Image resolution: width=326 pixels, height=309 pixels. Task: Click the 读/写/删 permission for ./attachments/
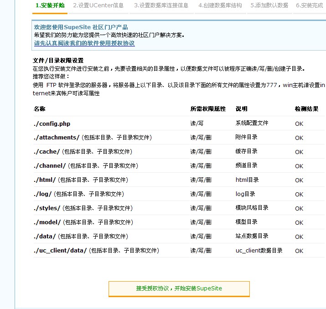coord(201,138)
